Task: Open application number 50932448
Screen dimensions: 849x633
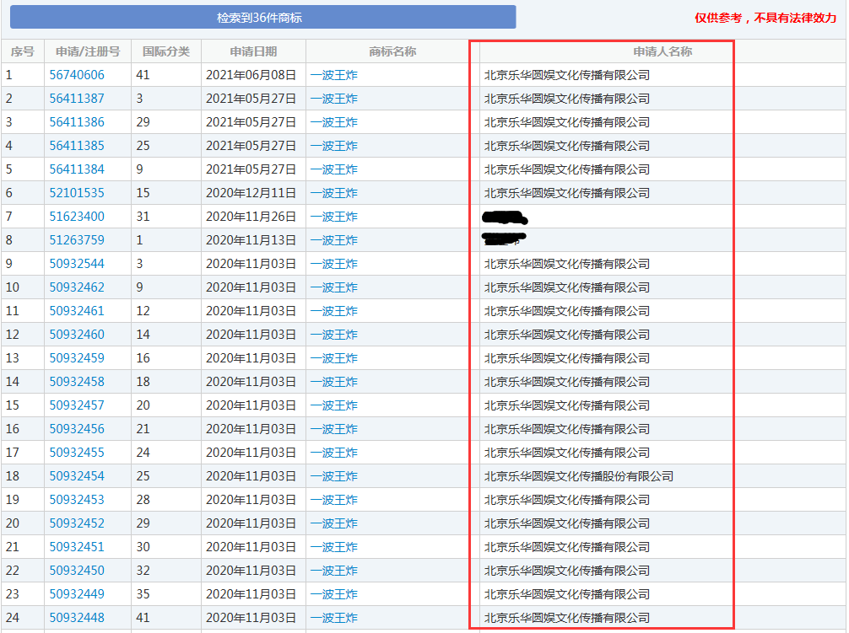Action: pyautogui.click(x=77, y=618)
